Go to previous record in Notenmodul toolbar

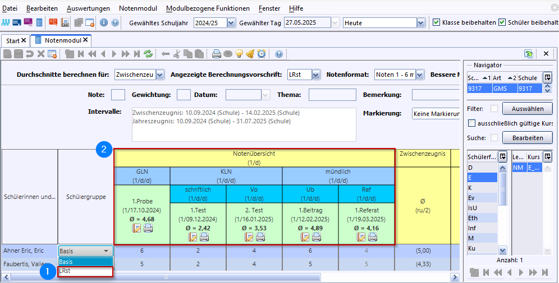tap(103, 54)
